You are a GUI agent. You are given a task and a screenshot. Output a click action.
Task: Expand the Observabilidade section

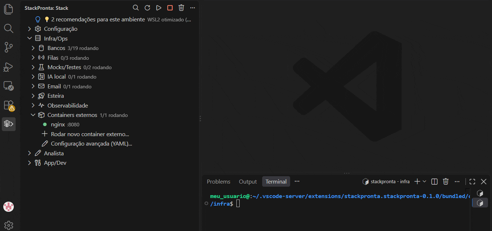pos(33,106)
